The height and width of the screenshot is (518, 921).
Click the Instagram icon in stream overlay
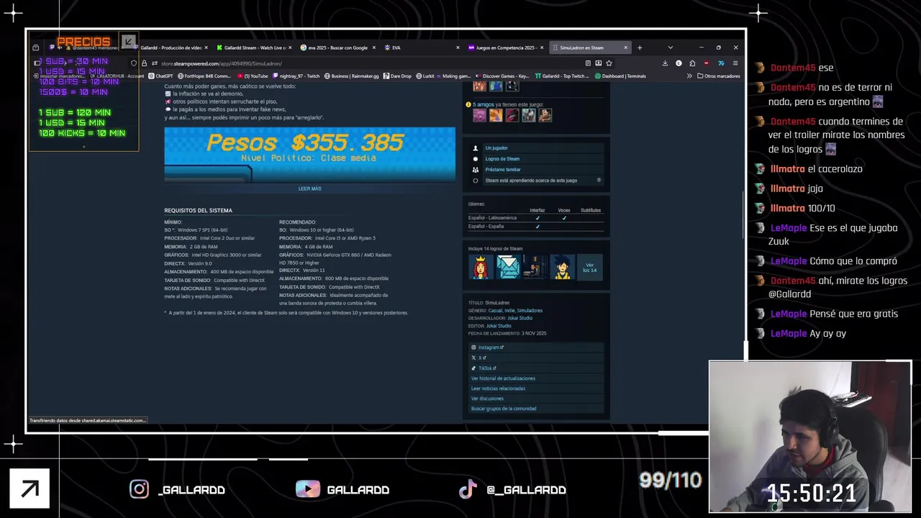(x=139, y=489)
